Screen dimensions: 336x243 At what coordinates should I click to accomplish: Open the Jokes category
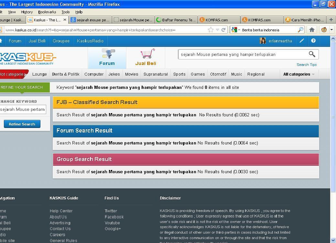114,74
